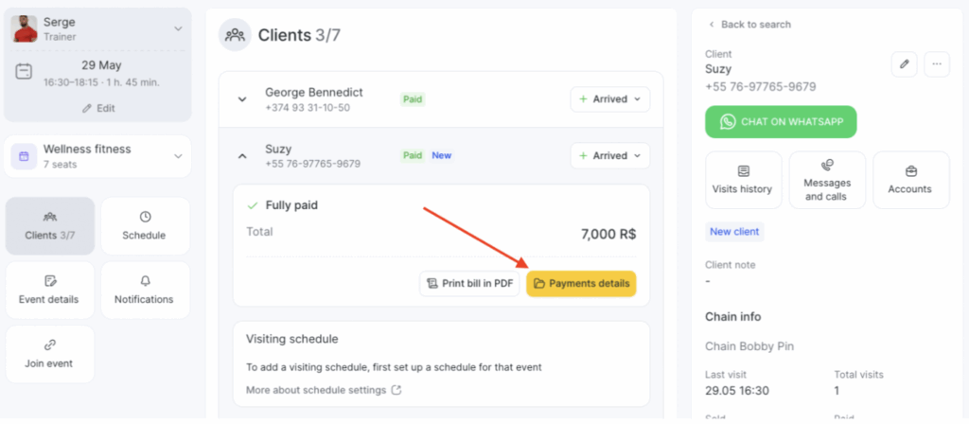Click Serge's trainer avatar photo
This screenshot has height=424, width=969.
[25, 28]
